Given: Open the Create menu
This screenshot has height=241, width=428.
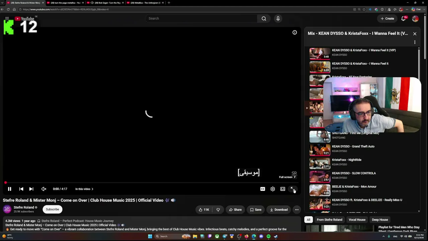Looking at the screenshot, I should tap(387, 19).
